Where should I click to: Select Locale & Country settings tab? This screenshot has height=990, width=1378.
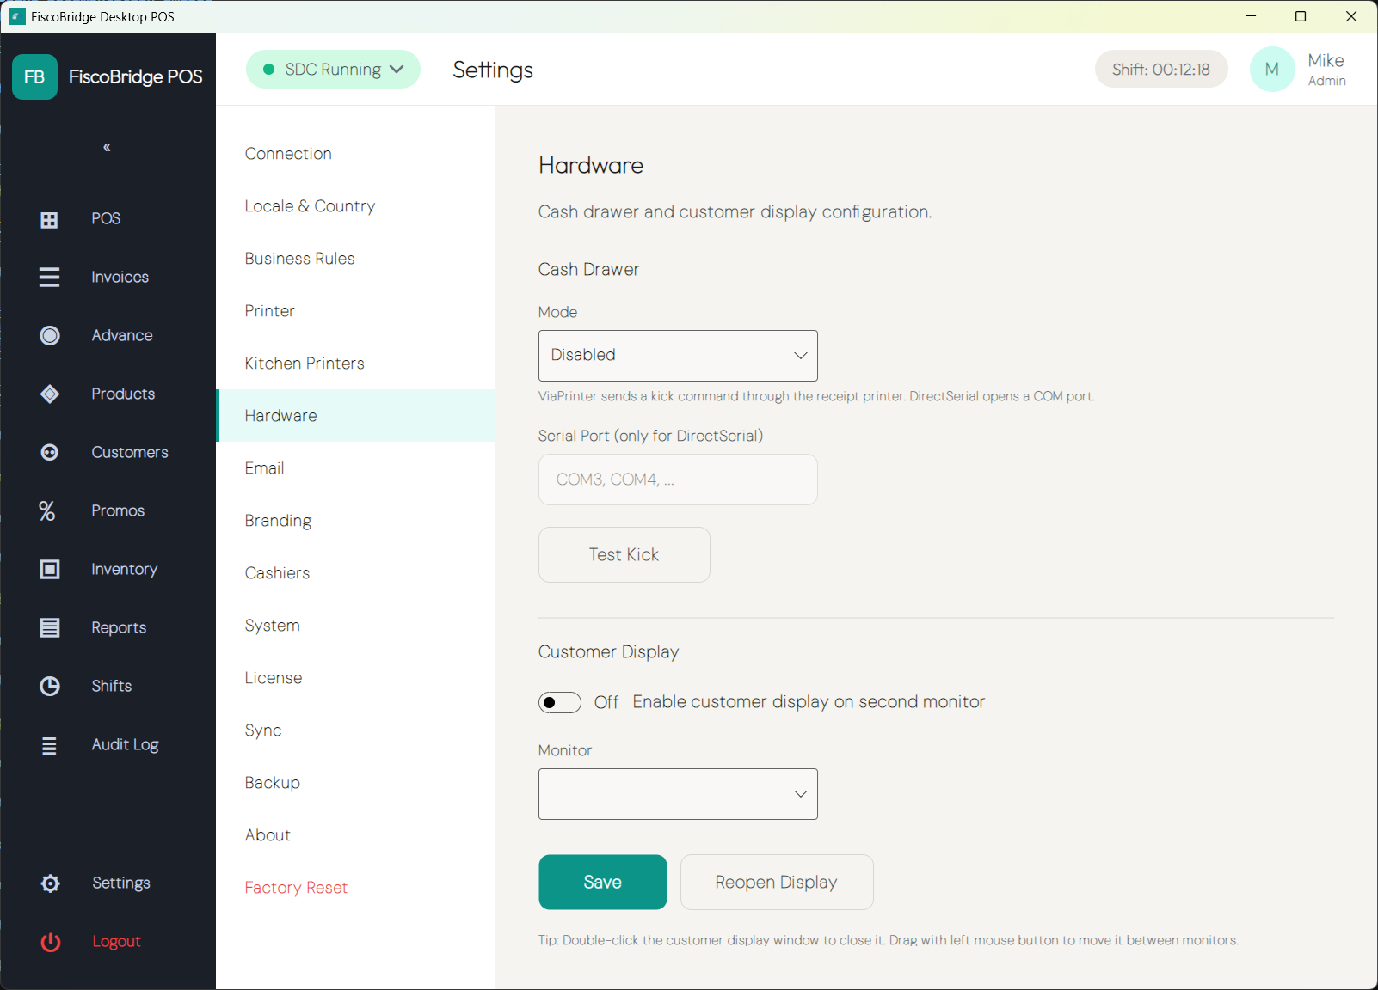coord(355,206)
